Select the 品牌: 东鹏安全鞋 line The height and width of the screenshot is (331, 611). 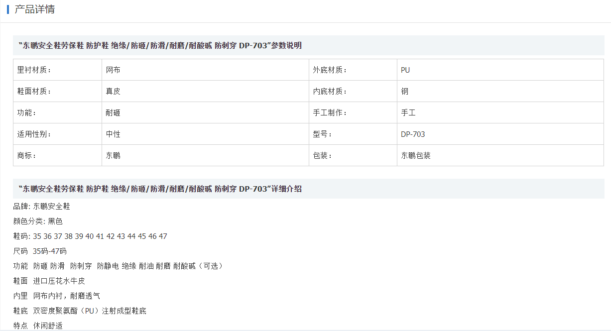(x=42, y=207)
